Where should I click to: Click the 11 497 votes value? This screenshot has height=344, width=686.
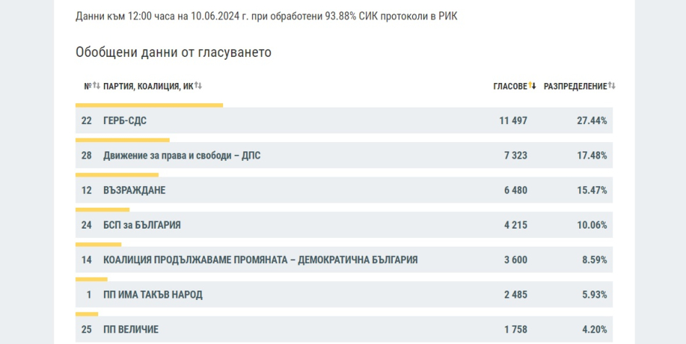[x=513, y=120]
